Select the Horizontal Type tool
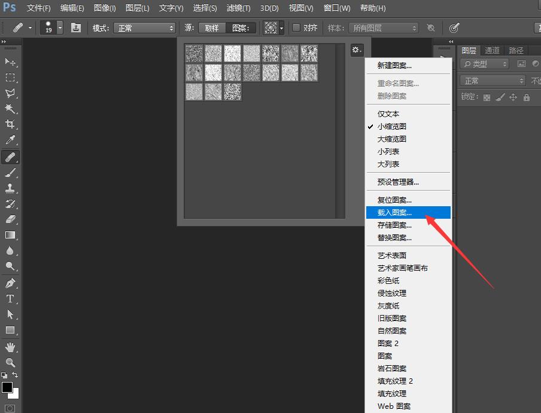The width and height of the screenshot is (541, 413). click(11, 298)
